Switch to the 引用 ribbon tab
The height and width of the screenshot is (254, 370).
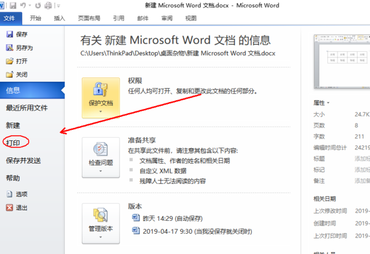pyautogui.click(x=118, y=18)
